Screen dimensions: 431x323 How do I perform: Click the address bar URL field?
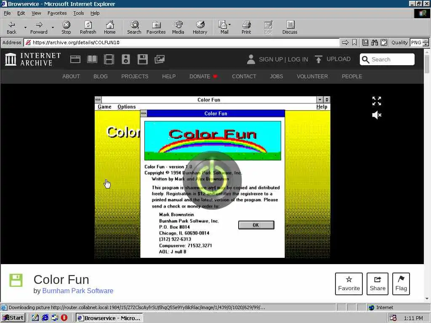[x=181, y=42]
